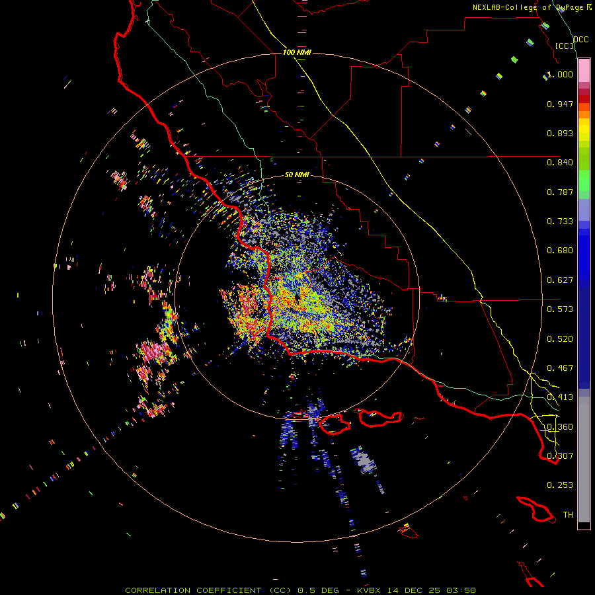The width and height of the screenshot is (595, 595).
Task: Click the radar site marker at ring center
Action: point(297,297)
